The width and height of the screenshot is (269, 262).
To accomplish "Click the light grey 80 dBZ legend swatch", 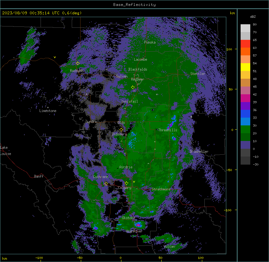I will pyautogui.click(x=245, y=28).
